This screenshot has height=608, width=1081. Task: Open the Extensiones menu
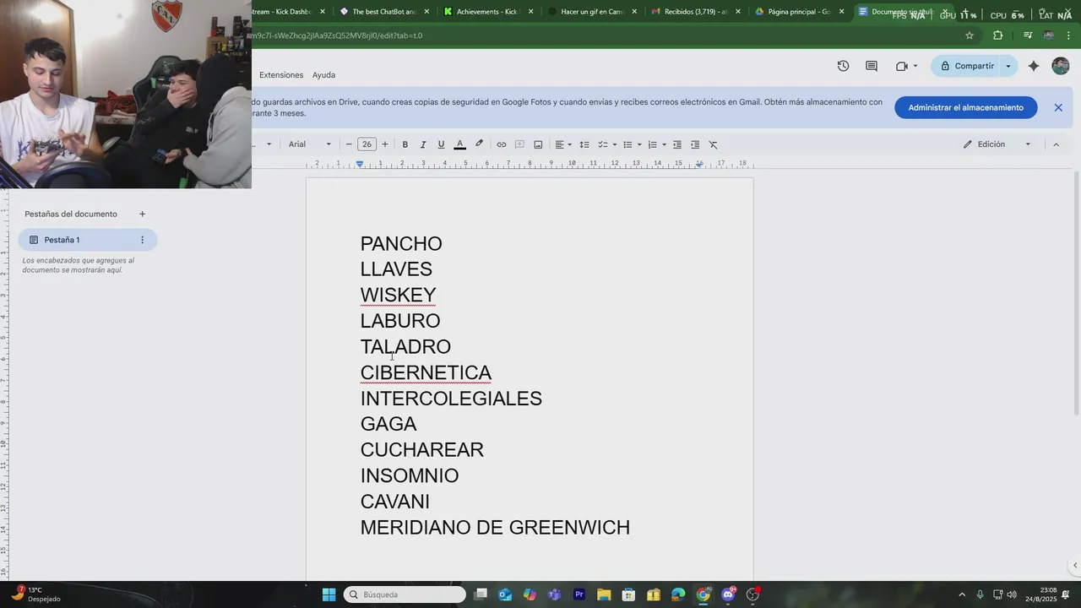pos(281,75)
